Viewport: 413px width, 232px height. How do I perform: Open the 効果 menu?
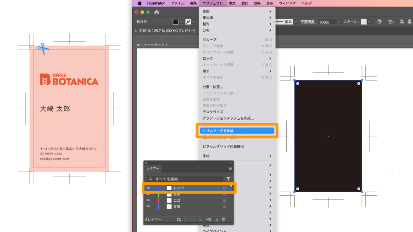(257, 3)
